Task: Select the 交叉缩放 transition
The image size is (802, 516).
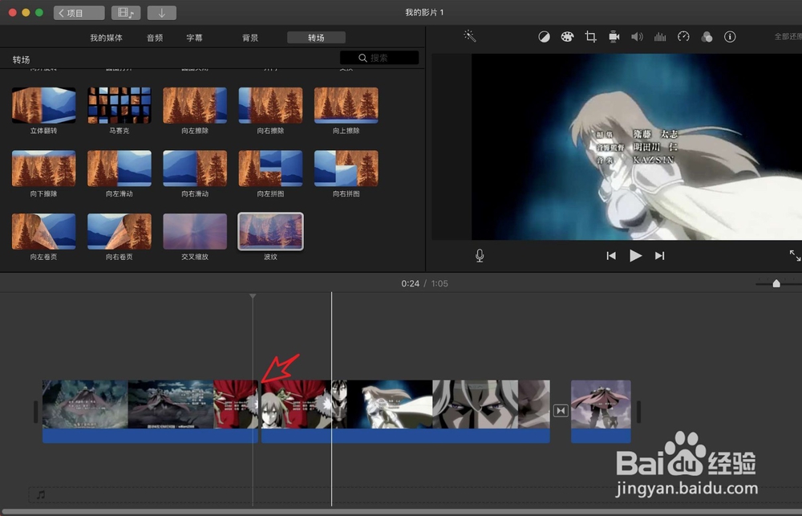Action: [x=195, y=231]
